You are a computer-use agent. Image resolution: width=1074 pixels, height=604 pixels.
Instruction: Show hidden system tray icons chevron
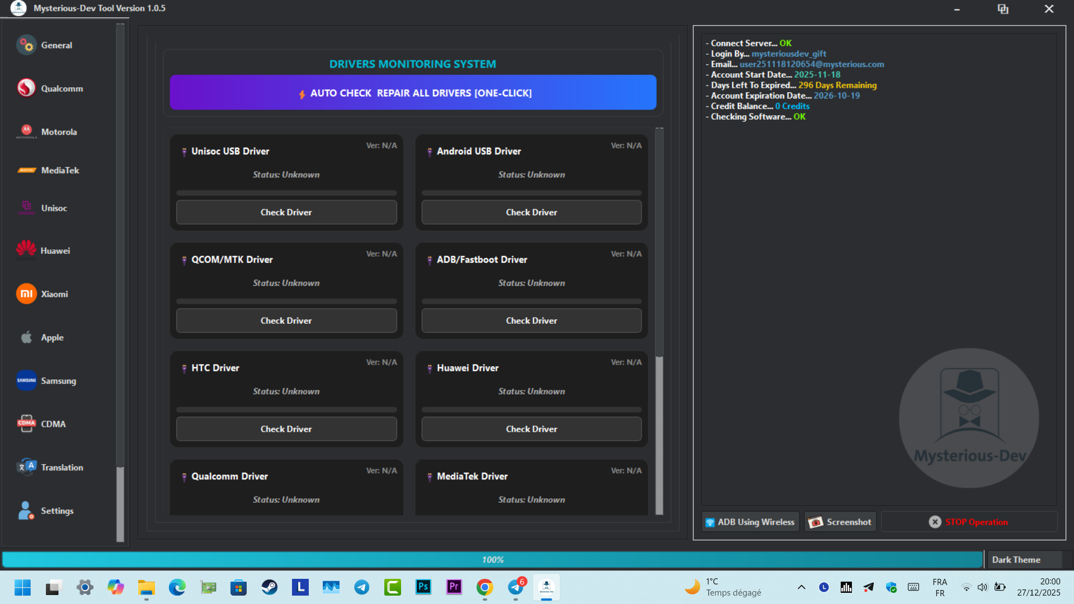(802, 587)
